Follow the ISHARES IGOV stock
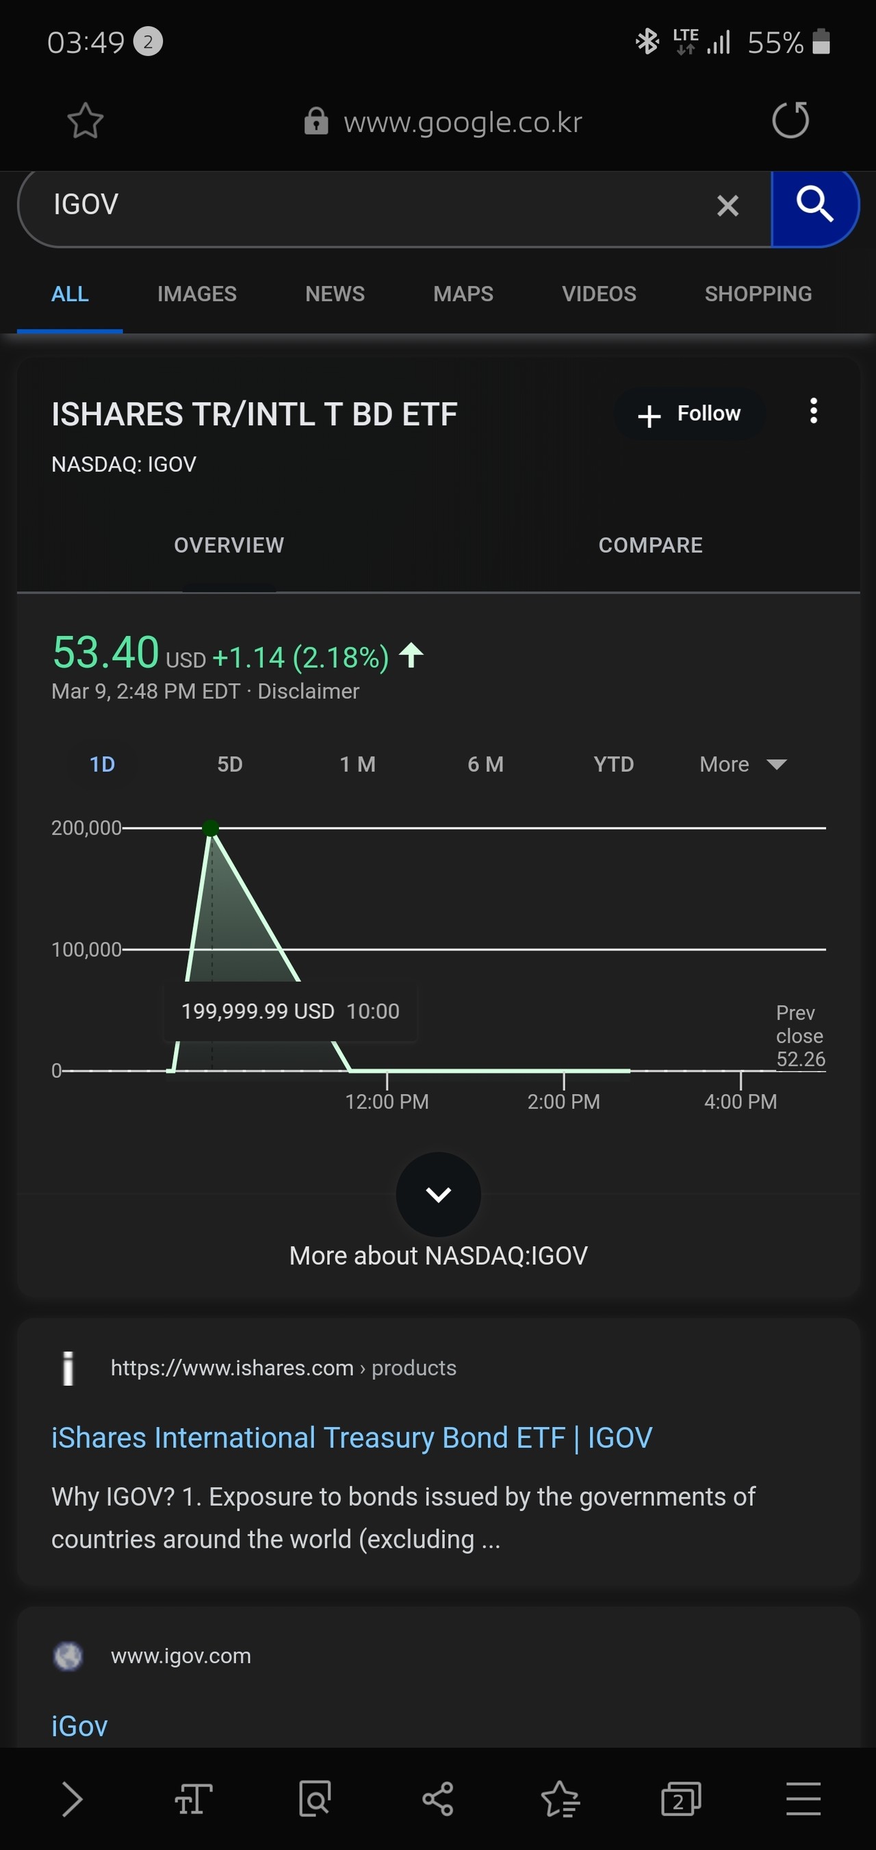This screenshot has height=1850, width=876. click(690, 414)
